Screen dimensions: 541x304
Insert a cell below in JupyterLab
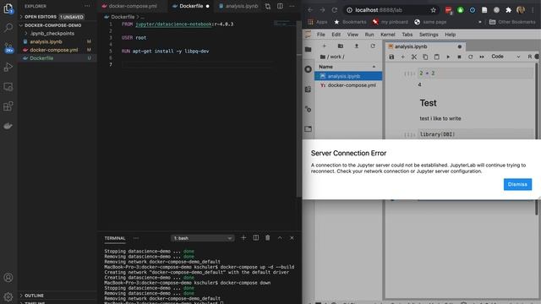(x=402, y=57)
